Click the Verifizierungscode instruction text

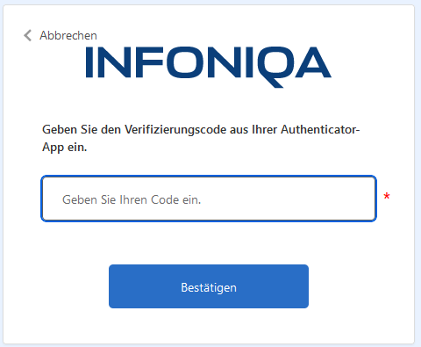coord(201,138)
